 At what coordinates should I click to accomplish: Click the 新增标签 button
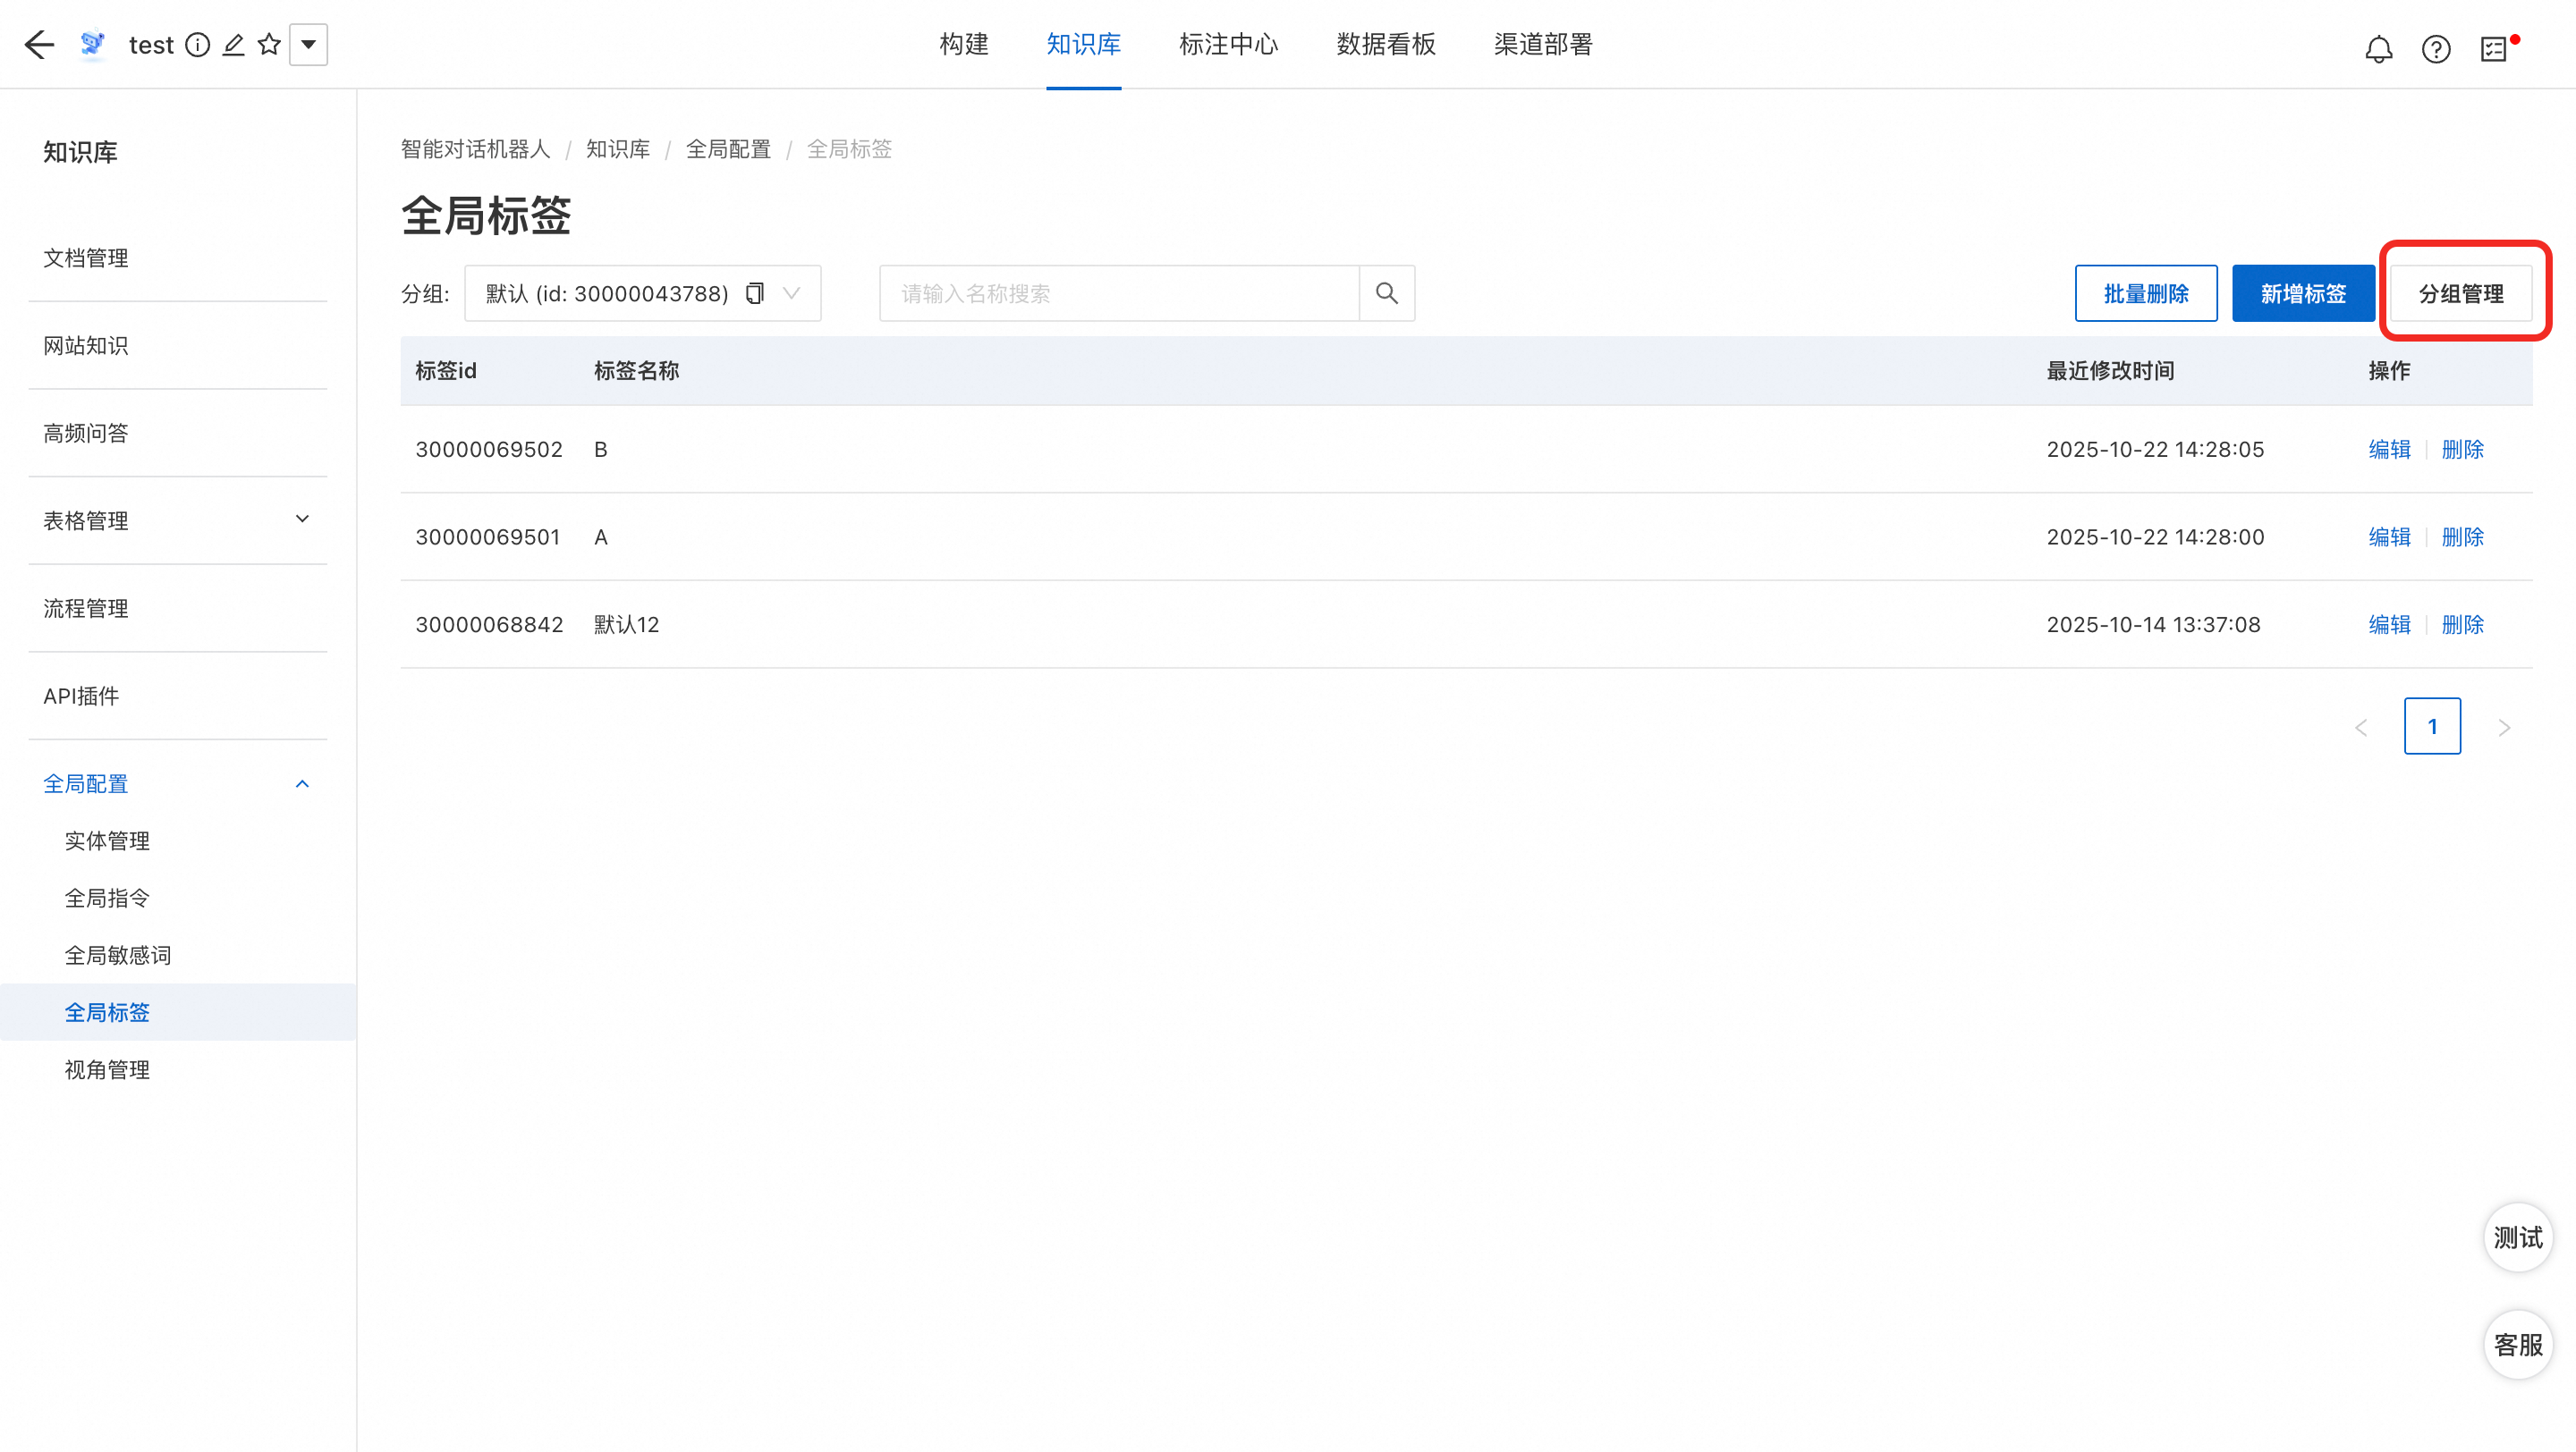coord(2302,294)
